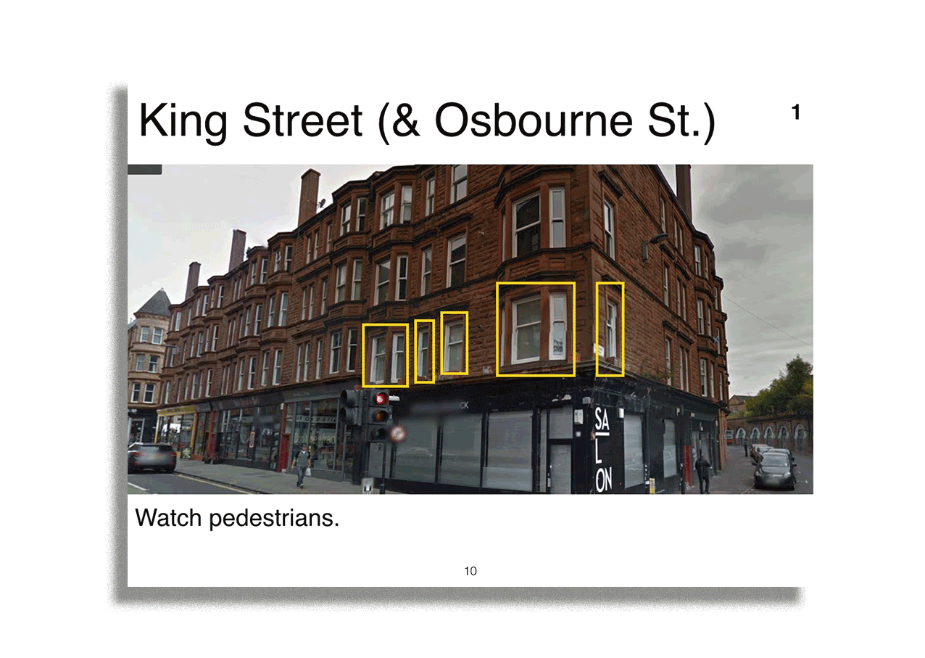Click the slide page number 10
The height and width of the screenshot is (658, 925).
click(470, 571)
